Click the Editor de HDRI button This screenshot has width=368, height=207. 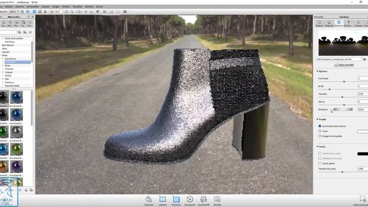344,65
